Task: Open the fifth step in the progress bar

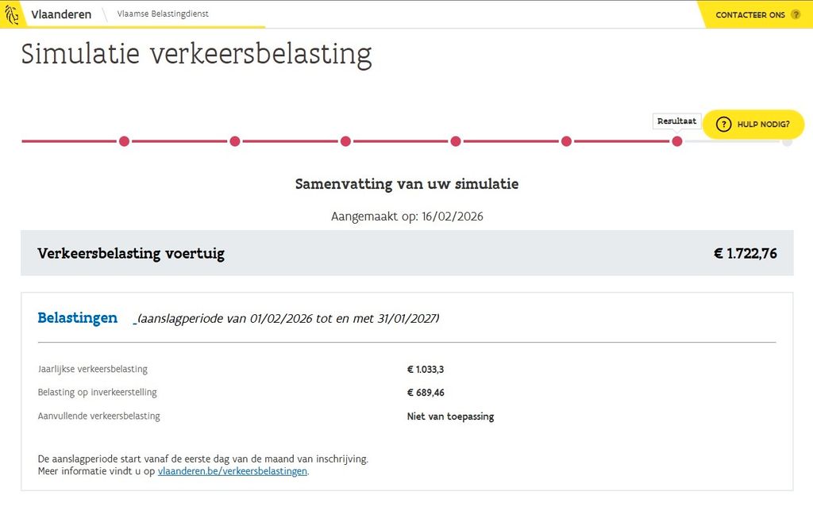Action: [x=566, y=141]
